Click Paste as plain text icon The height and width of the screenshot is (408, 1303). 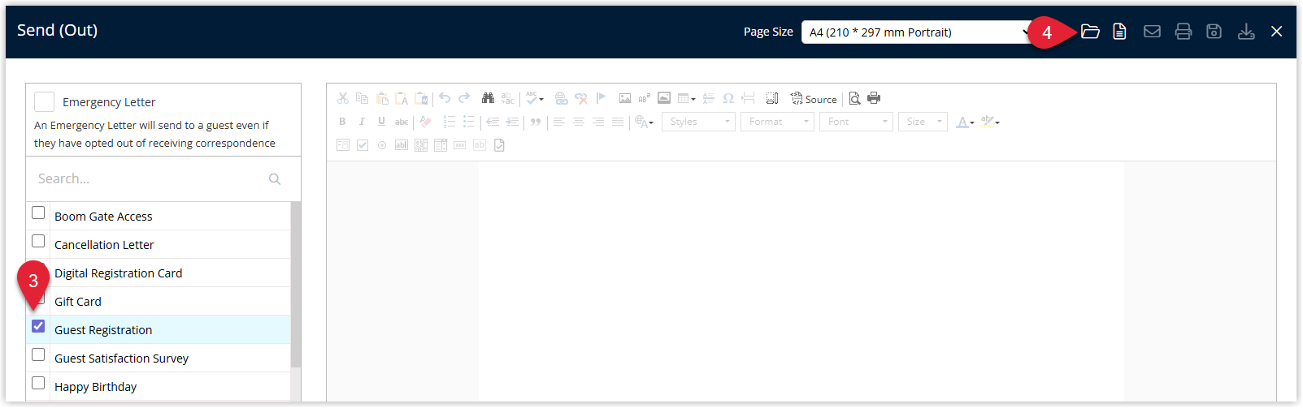tap(402, 98)
